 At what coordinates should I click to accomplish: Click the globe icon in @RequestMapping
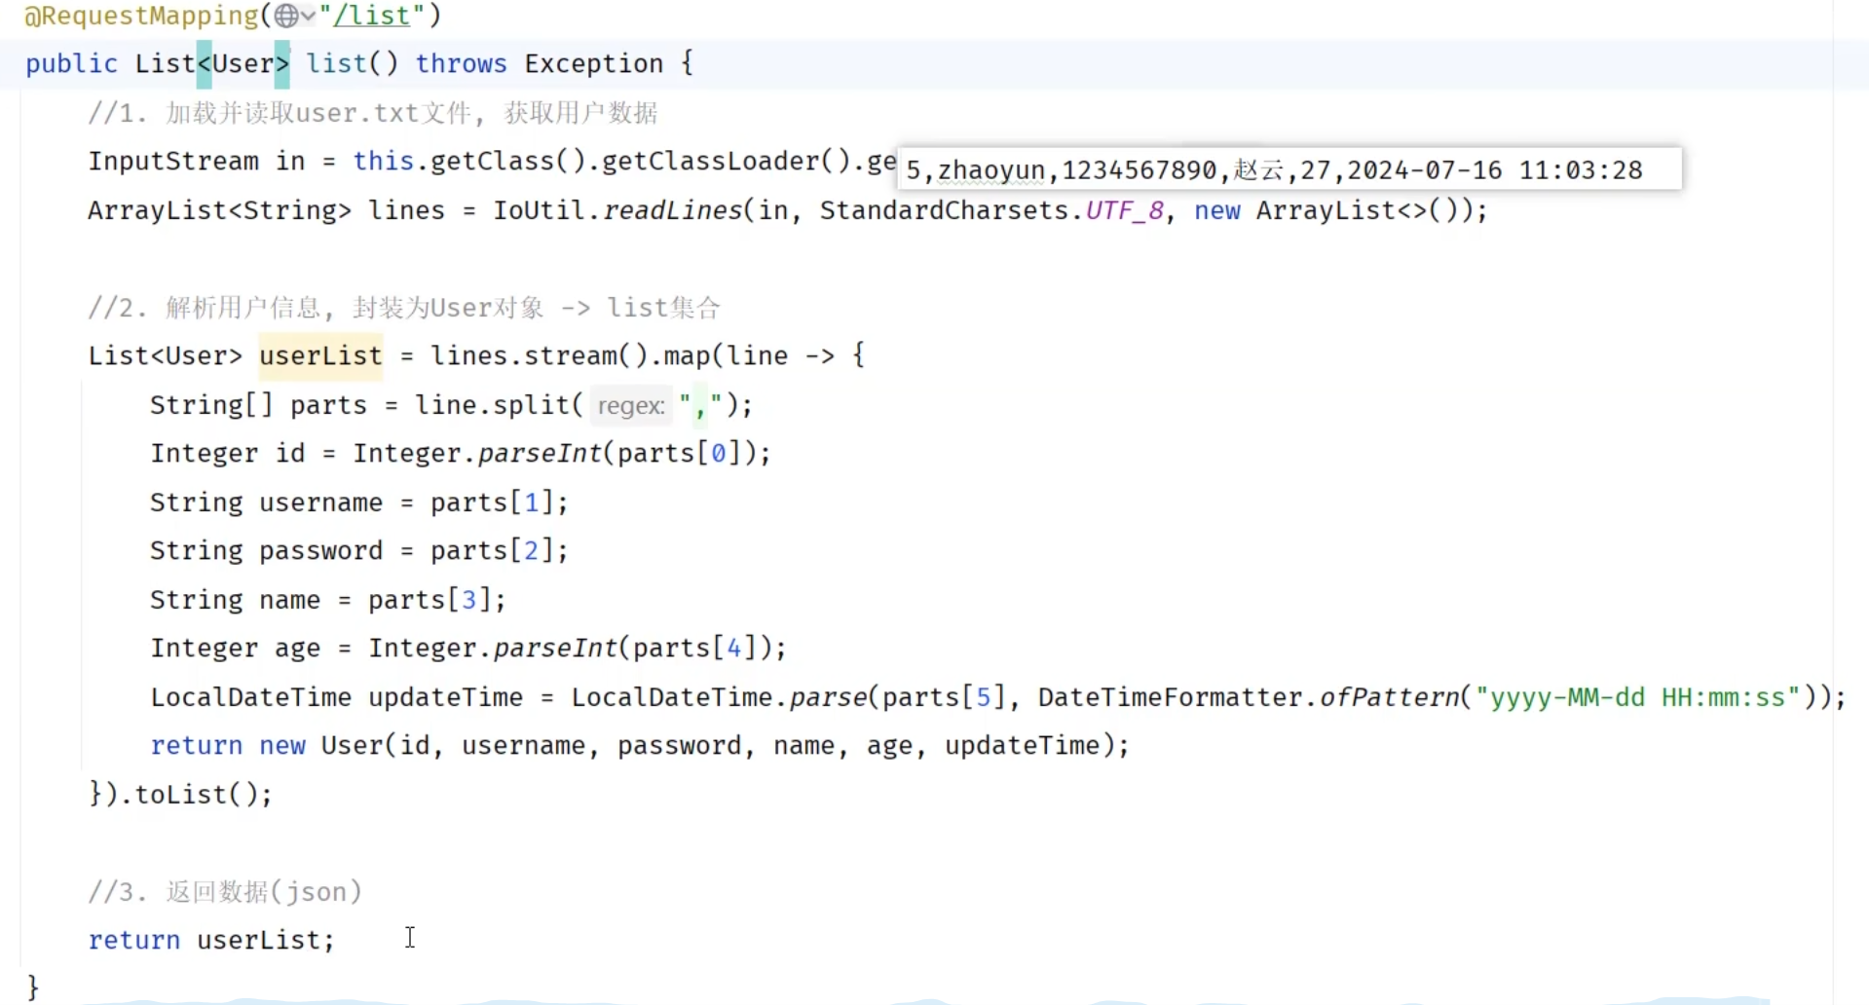pos(286,16)
